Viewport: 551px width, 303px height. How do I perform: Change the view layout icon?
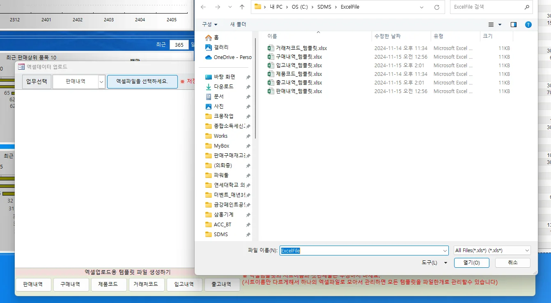(491, 25)
